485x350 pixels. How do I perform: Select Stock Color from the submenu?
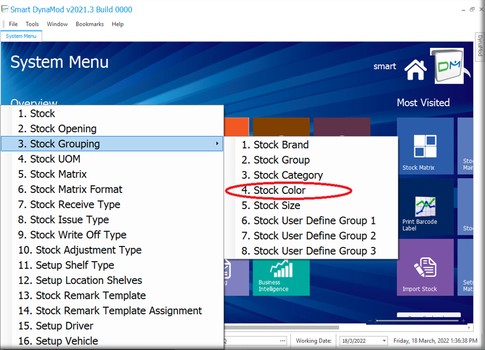pos(279,190)
